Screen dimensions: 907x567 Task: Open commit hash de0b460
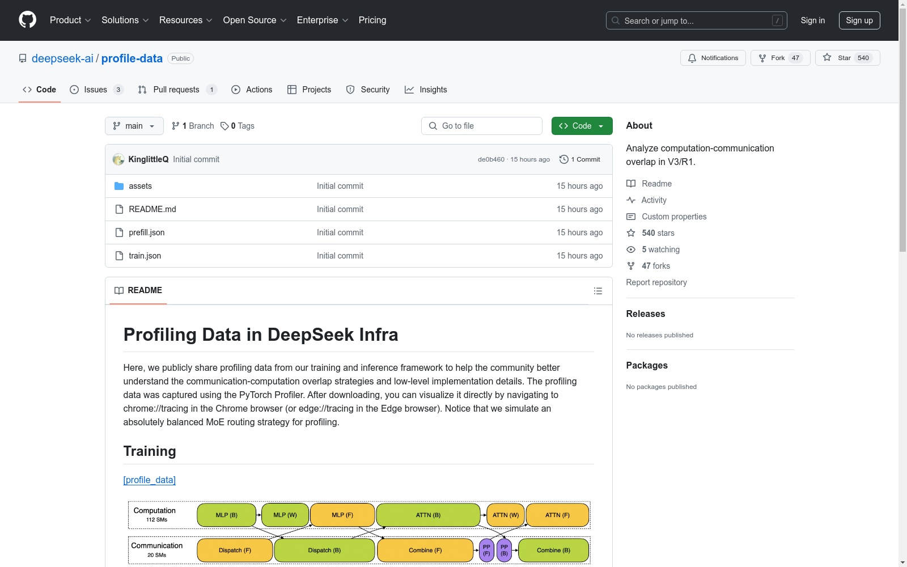(x=491, y=160)
